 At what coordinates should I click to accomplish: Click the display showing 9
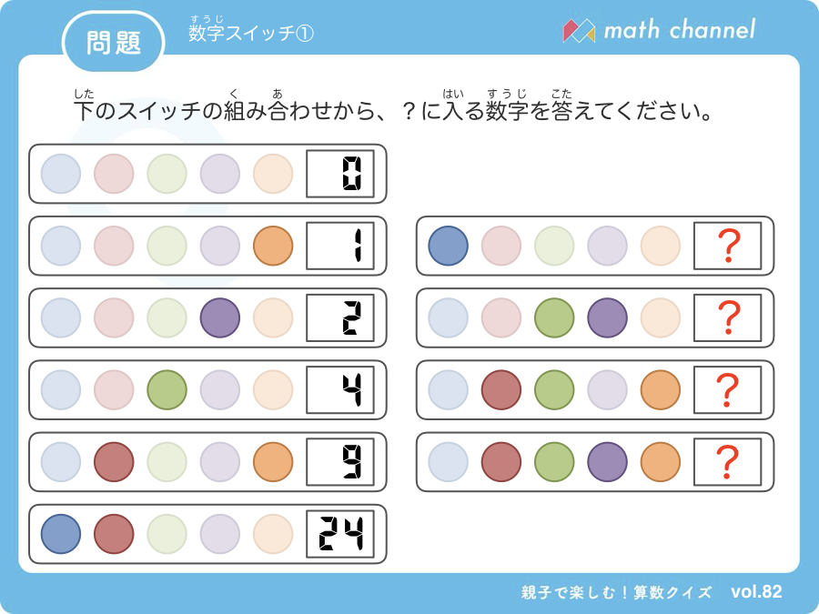click(340, 462)
